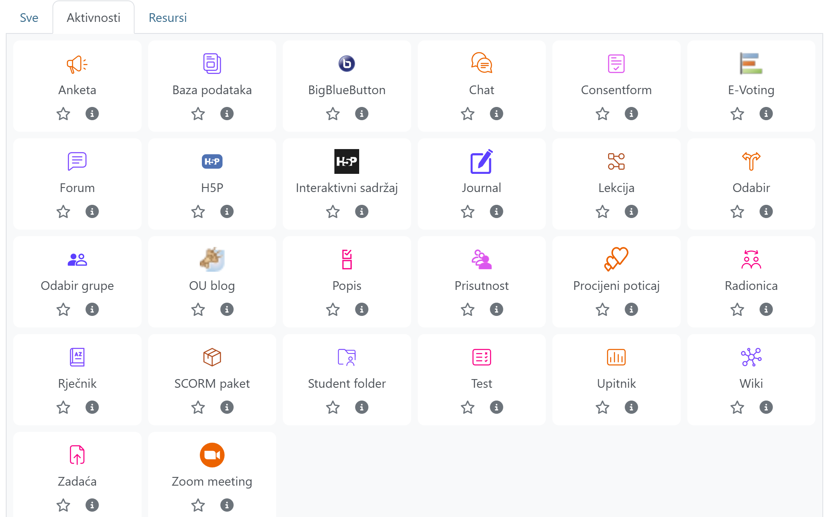Choose the BigBlueButton activity icon
The image size is (824, 517).
click(x=347, y=64)
